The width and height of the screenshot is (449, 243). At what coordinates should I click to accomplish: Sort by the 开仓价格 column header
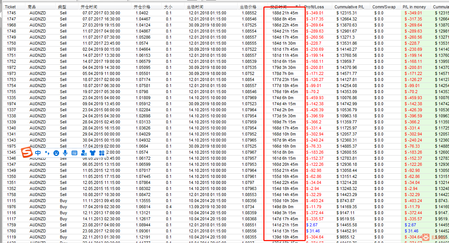(x=142, y=6)
